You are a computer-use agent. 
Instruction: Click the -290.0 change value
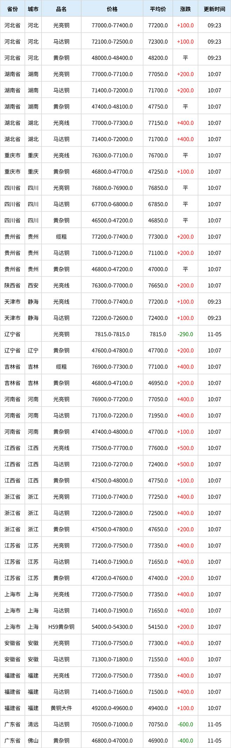click(185, 334)
